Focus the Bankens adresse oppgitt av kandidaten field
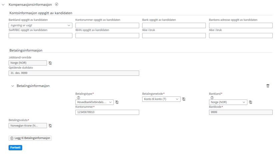 coord(241,25)
